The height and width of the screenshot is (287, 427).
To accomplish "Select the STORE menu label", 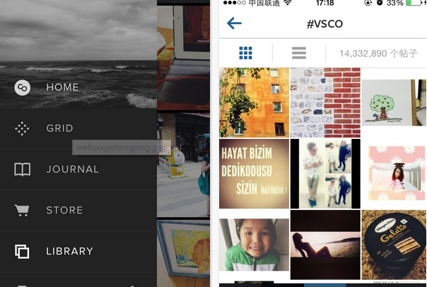I will click(64, 210).
